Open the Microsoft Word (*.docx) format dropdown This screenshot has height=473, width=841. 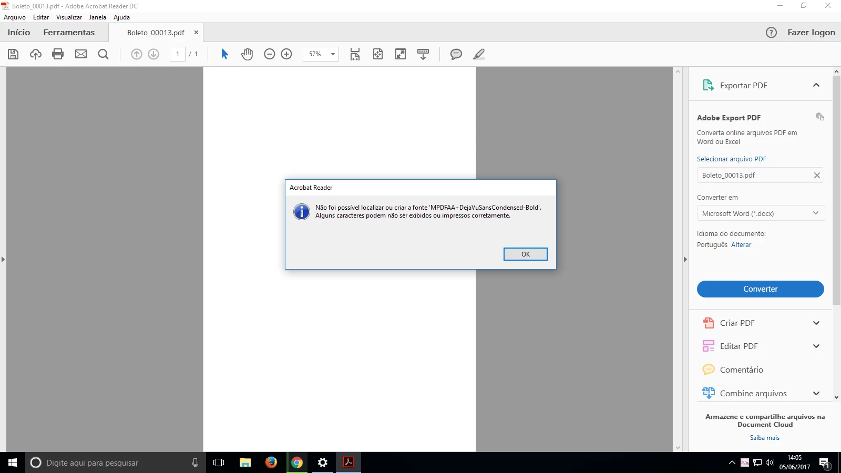(x=761, y=213)
